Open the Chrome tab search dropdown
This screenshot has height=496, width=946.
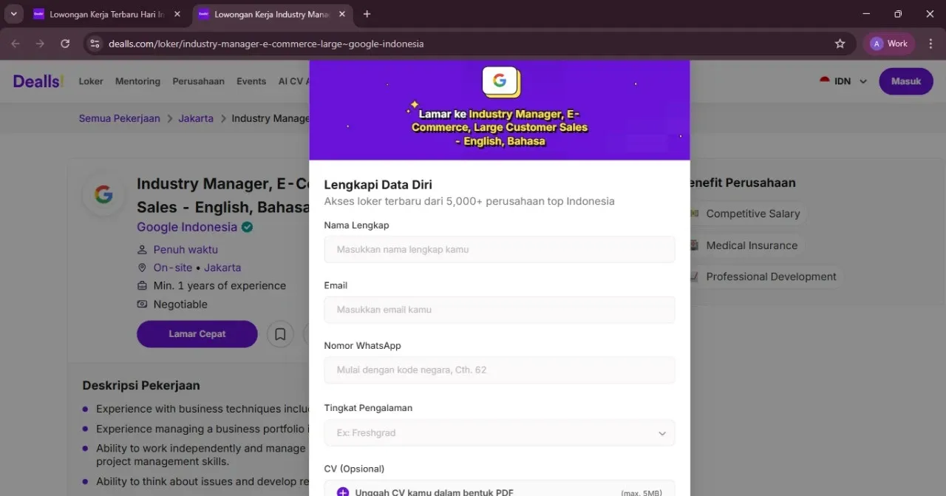tap(13, 14)
